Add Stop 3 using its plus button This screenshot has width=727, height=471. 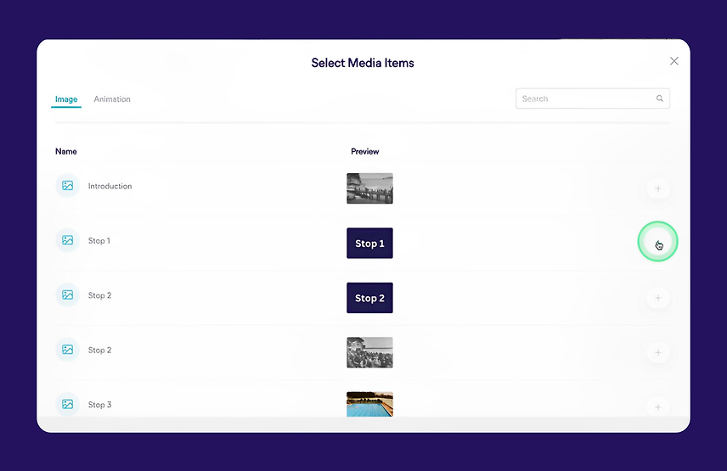657,407
